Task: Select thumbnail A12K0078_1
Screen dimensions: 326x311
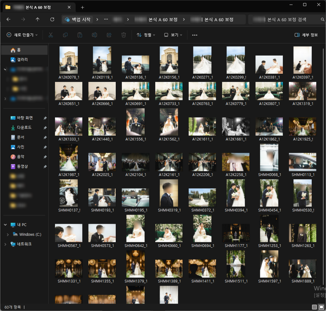Action: click(x=69, y=60)
